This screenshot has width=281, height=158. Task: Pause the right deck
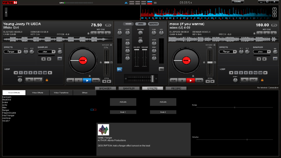[182, 81]
